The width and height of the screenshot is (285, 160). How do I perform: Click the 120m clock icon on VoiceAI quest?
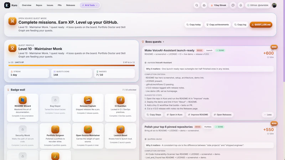(268, 57)
